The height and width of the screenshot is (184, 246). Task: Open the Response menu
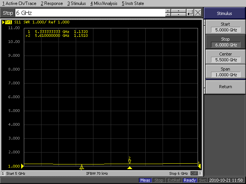coord(52,3)
